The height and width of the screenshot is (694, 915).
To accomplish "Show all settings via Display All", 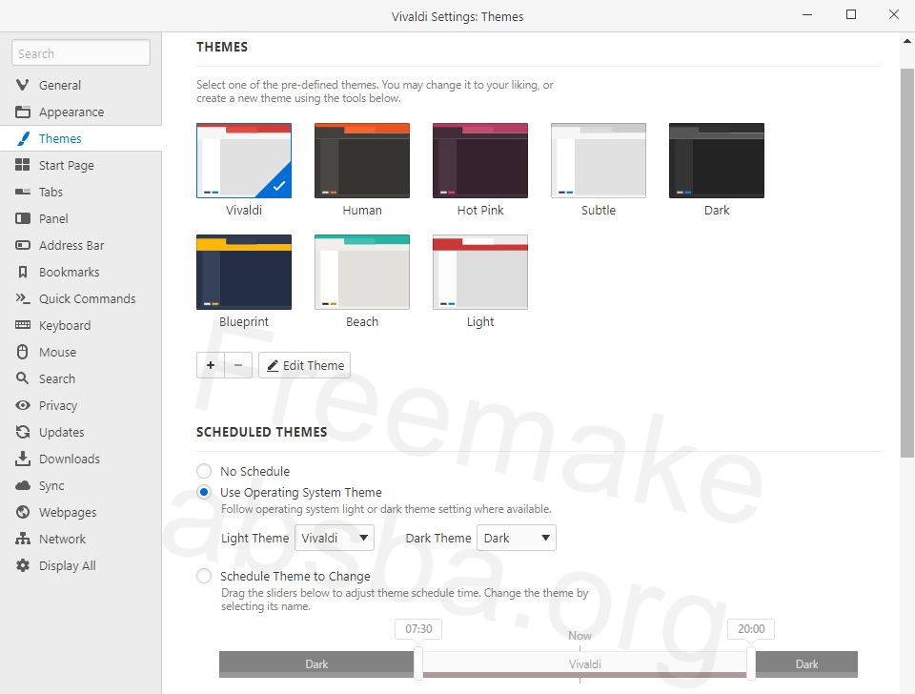I will (80, 565).
